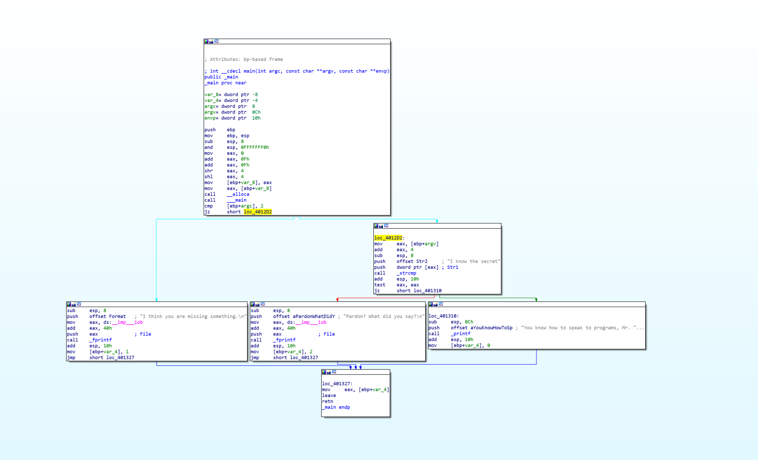This screenshot has width=758, height=460.
Task: Click the color palette icon on the _main node
Action: coord(206,41)
